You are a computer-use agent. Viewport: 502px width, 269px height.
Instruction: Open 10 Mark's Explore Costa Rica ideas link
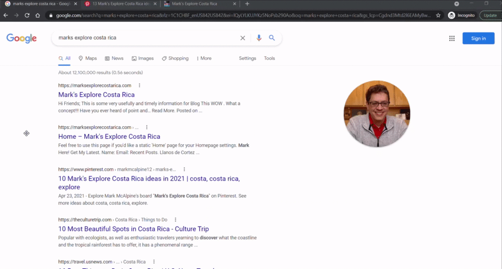[x=149, y=183]
